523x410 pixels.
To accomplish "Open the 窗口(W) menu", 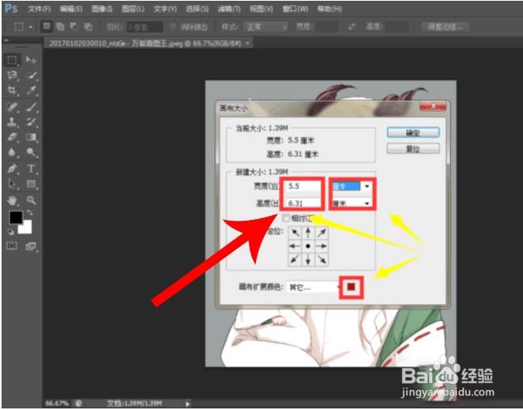I will 295,9.
